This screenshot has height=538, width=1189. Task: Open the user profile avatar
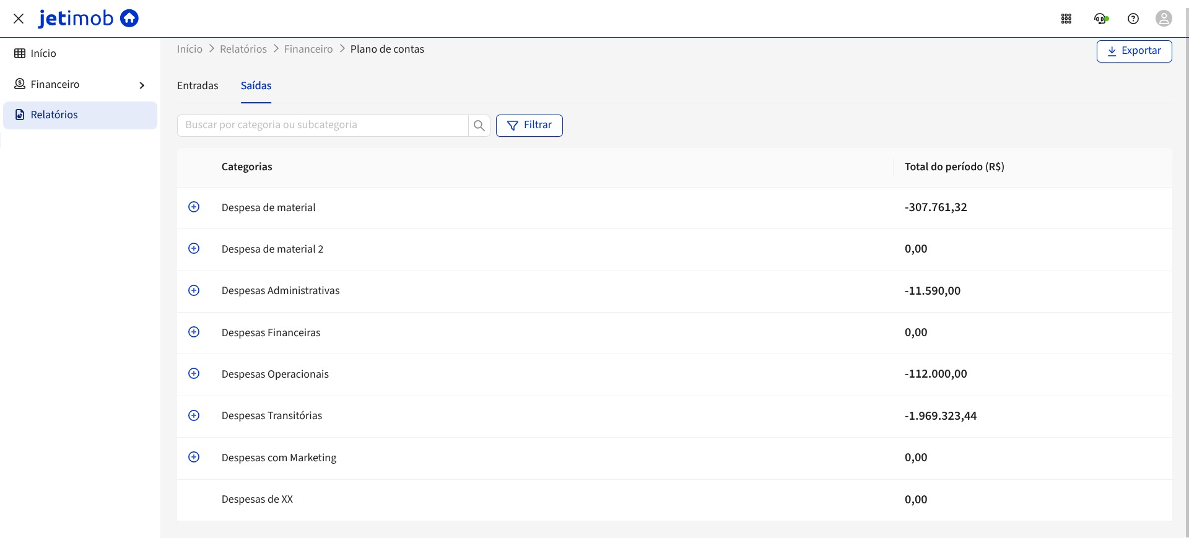pos(1164,19)
